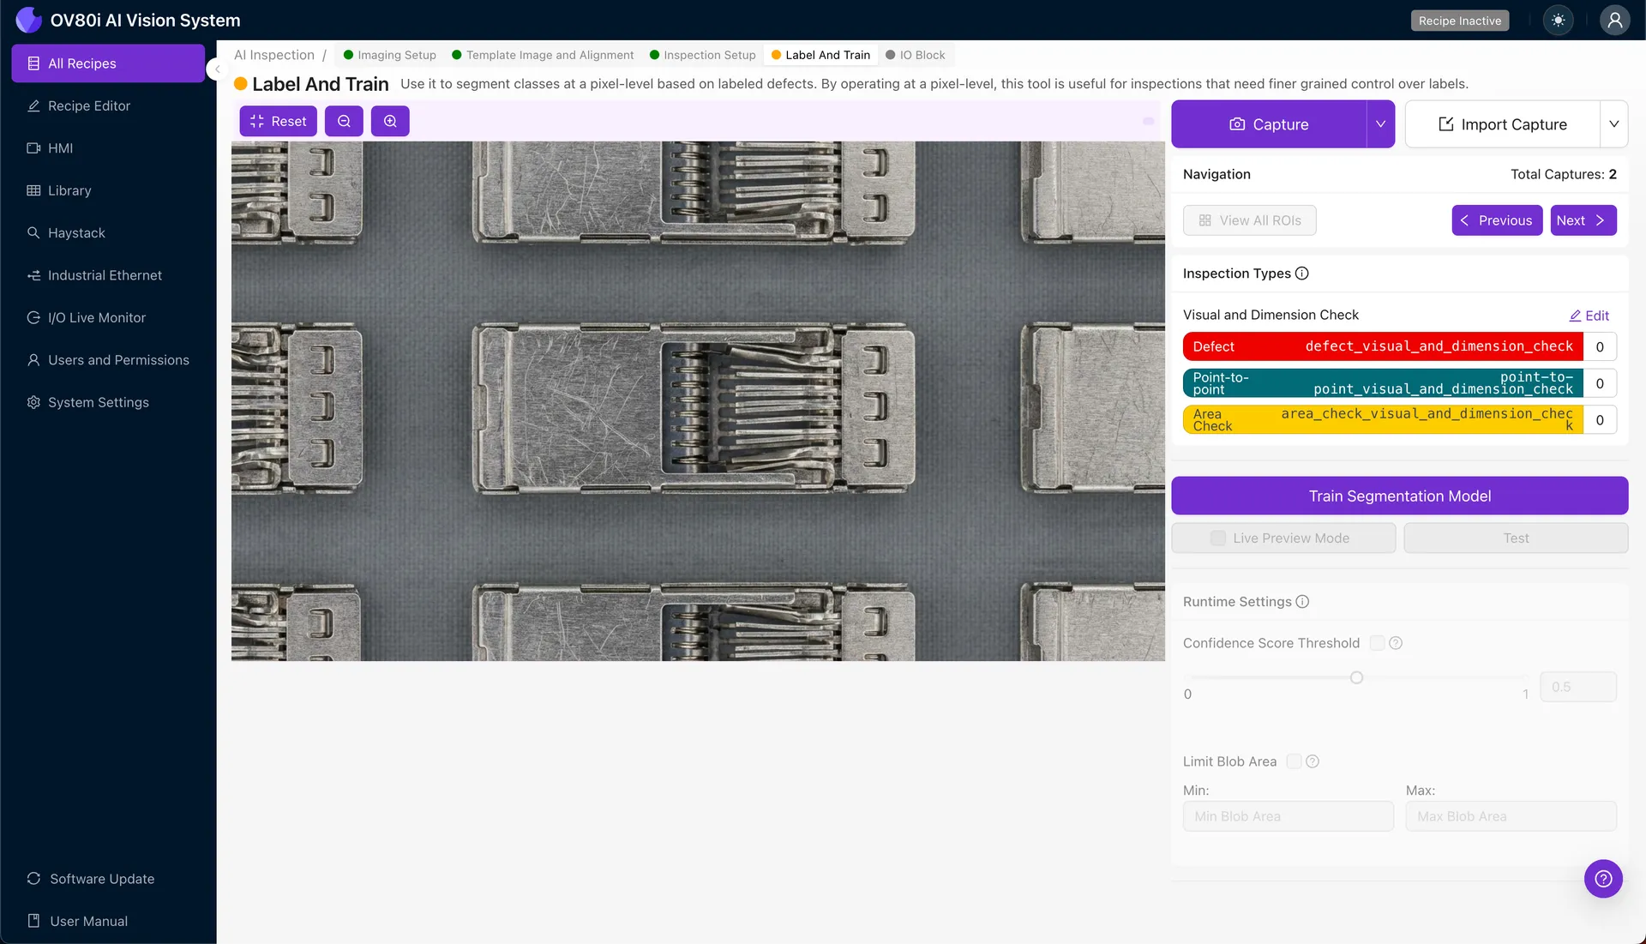Click the zoom out magnifier icon
Viewport: 1646px width, 944px height.
point(344,122)
